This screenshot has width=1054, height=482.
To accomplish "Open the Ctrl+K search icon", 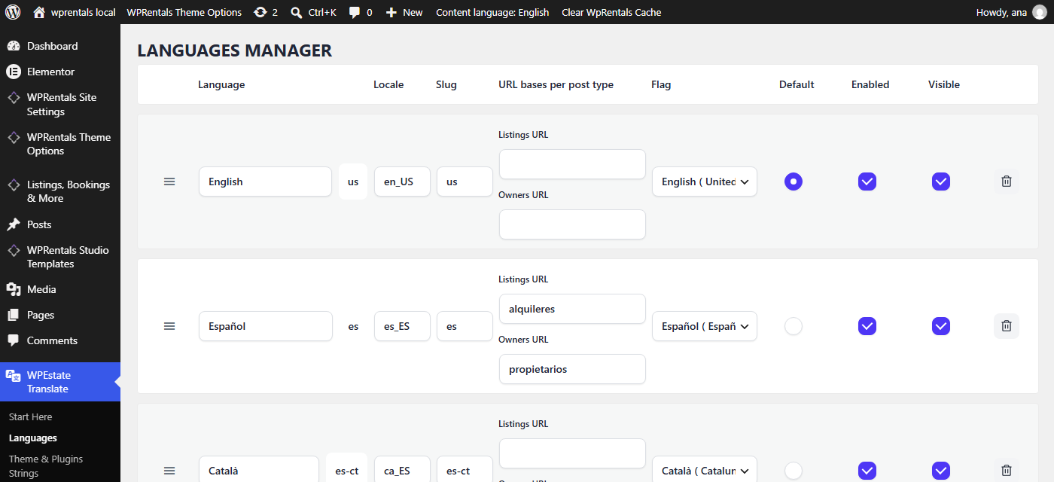I will click(x=297, y=12).
